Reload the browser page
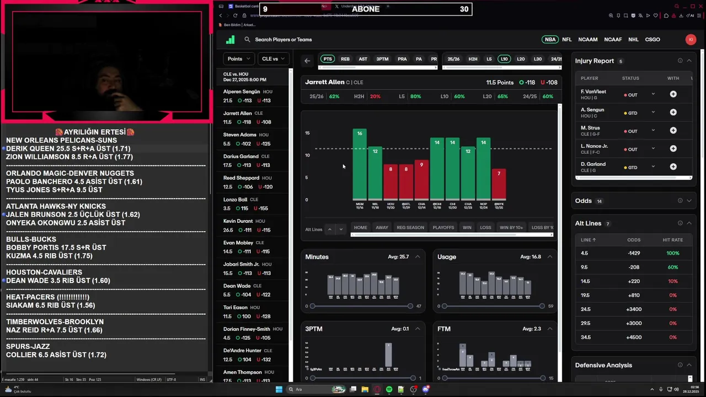 click(236, 15)
